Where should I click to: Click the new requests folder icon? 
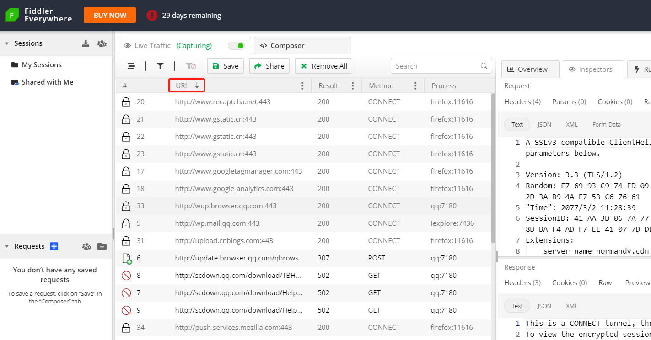pos(102,246)
